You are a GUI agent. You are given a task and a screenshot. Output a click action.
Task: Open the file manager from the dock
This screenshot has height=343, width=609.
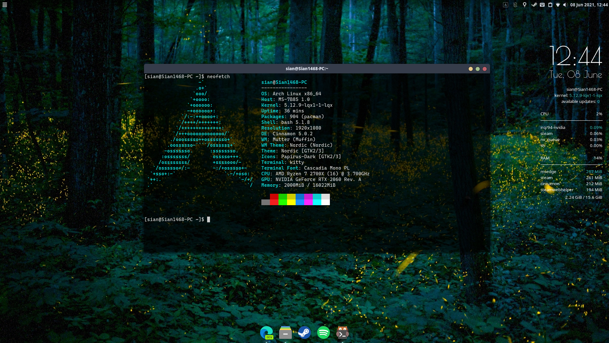click(285, 333)
